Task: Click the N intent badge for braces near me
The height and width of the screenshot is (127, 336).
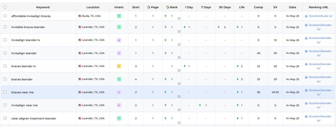Action: point(119,92)
